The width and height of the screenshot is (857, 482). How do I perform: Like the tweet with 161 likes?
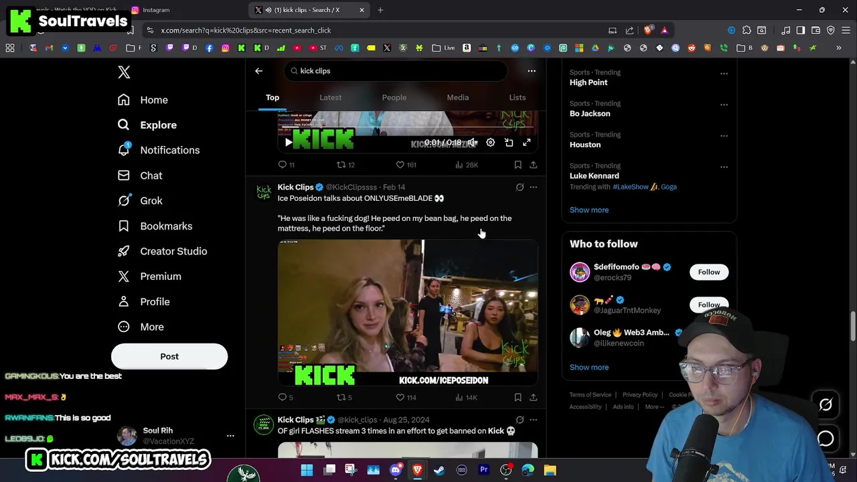406,165
